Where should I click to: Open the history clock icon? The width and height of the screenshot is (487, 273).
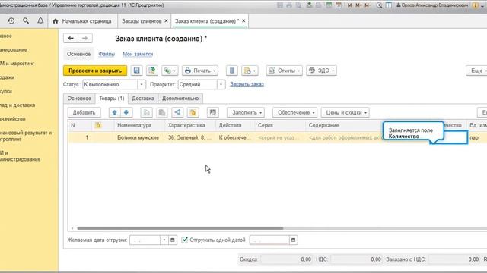click(x=11, y=21)
